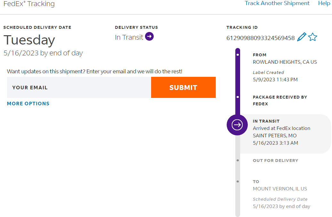Screen dimensions: 332x217
Task: Click the Label Created timeline dot
Action: 238,55
